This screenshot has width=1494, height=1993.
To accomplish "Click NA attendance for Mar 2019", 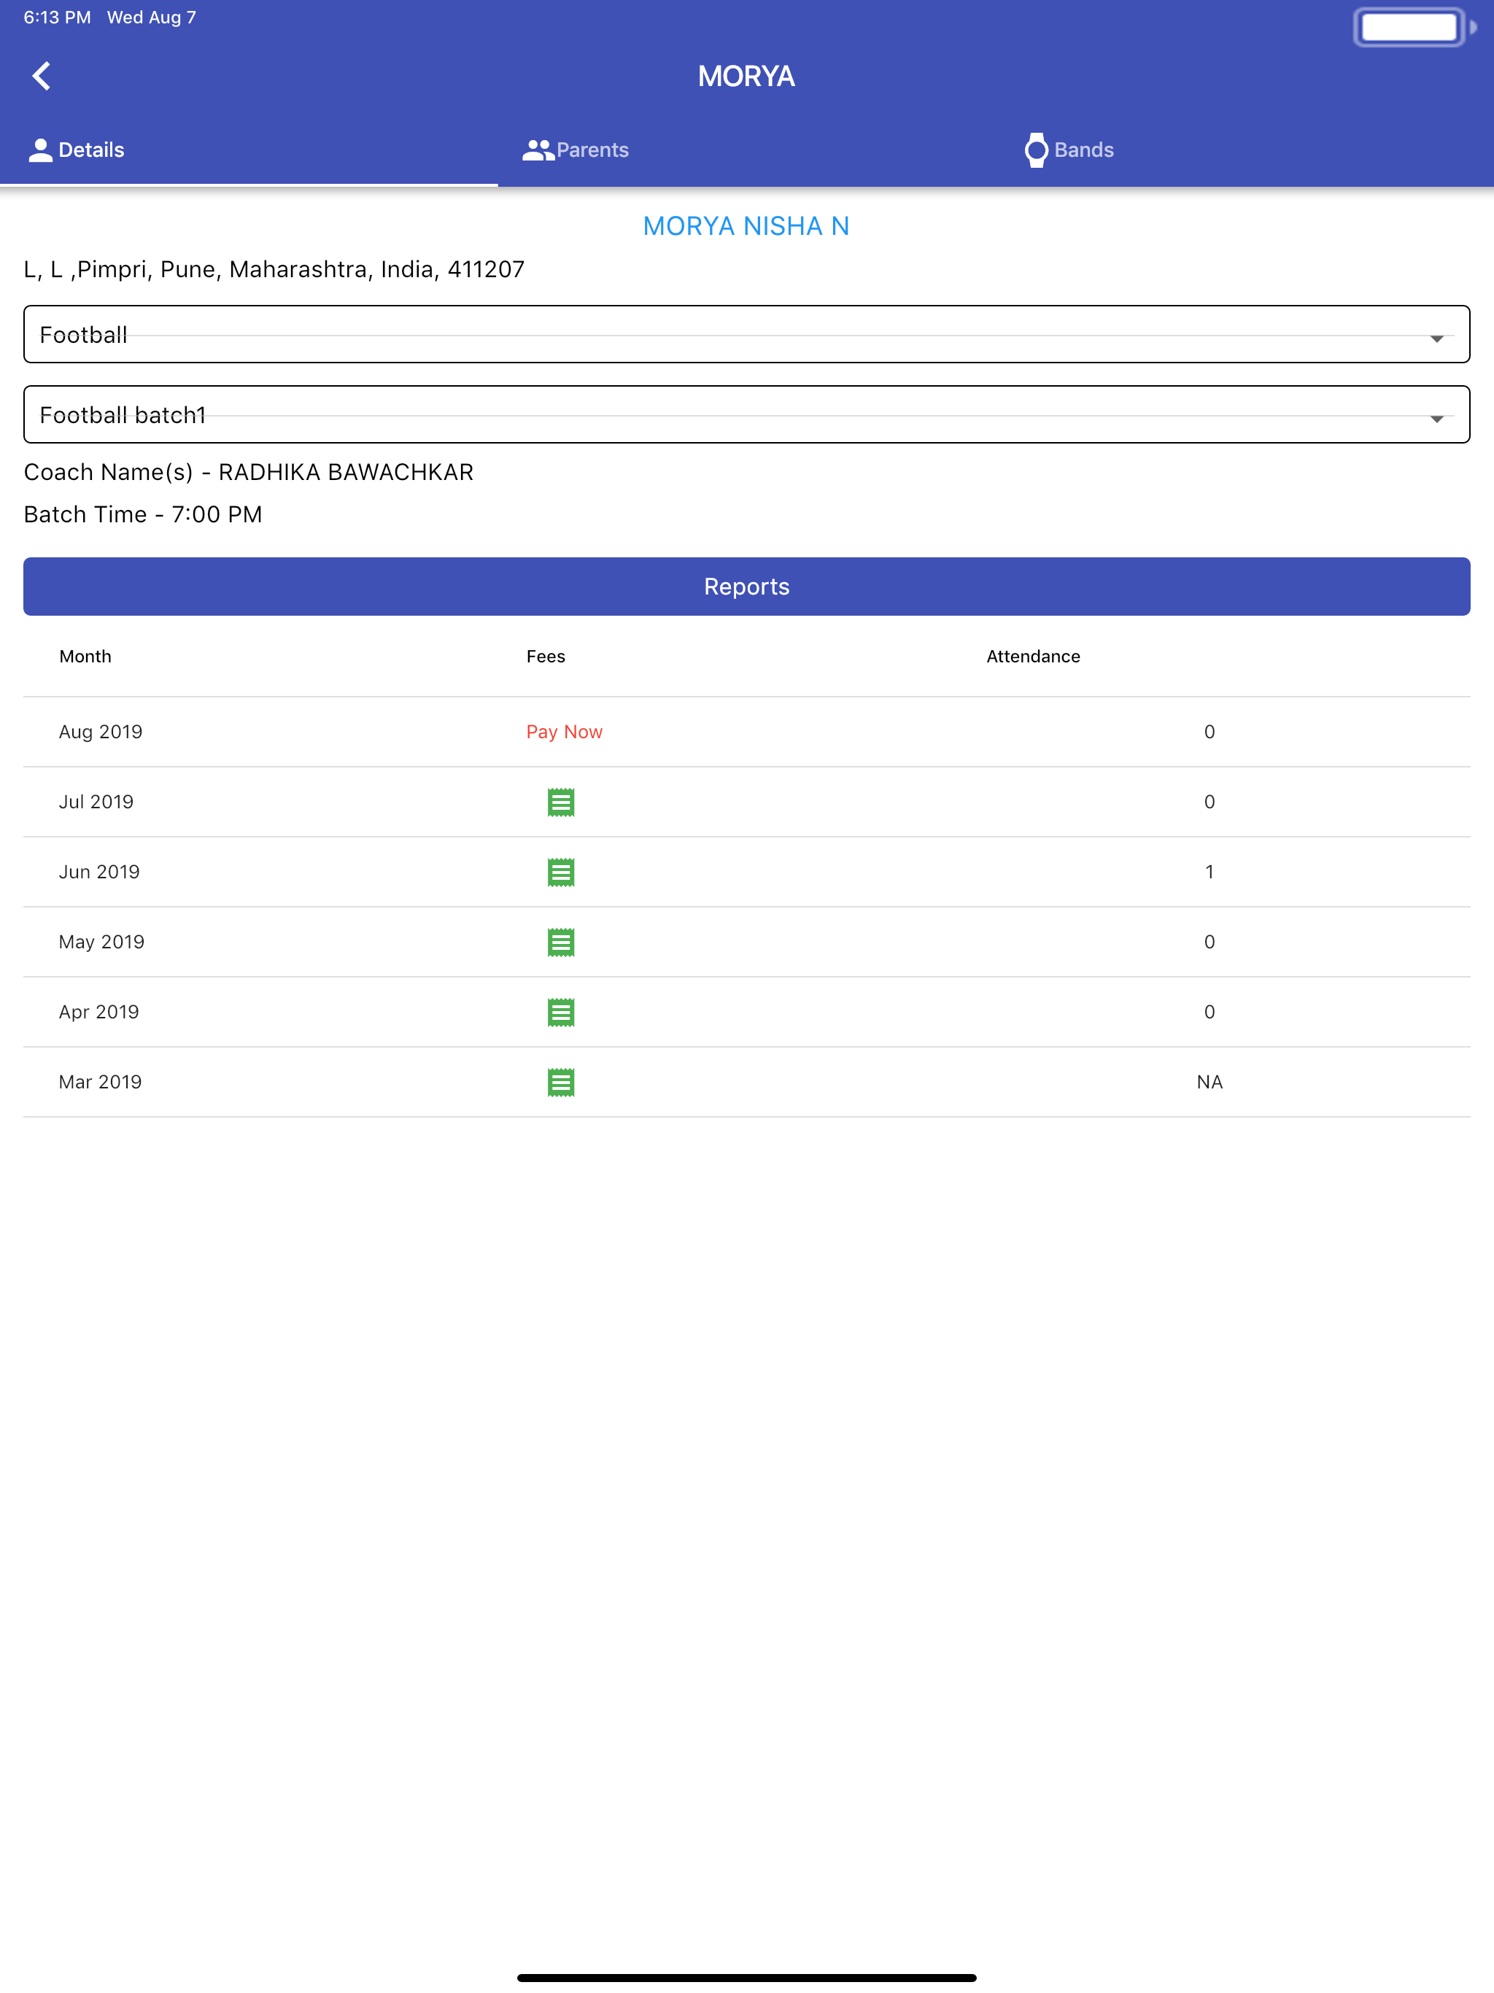I will coord(1209,1082).
